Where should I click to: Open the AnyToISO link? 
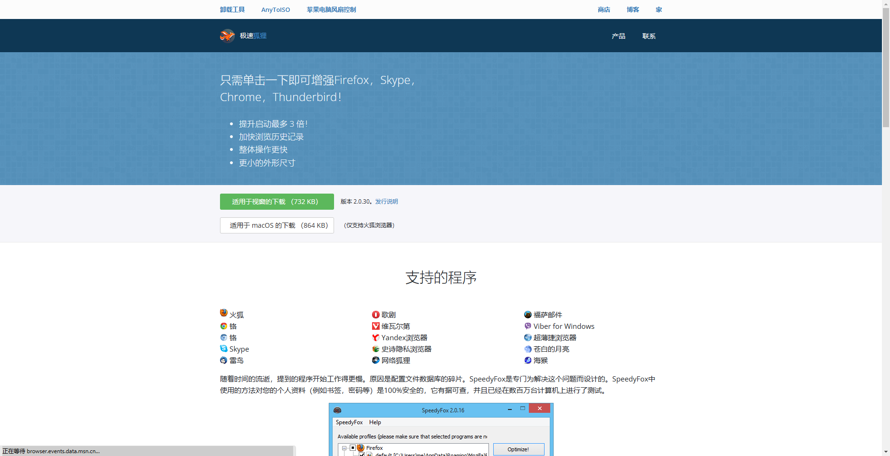pyautogui.click(x=276, y=9)
